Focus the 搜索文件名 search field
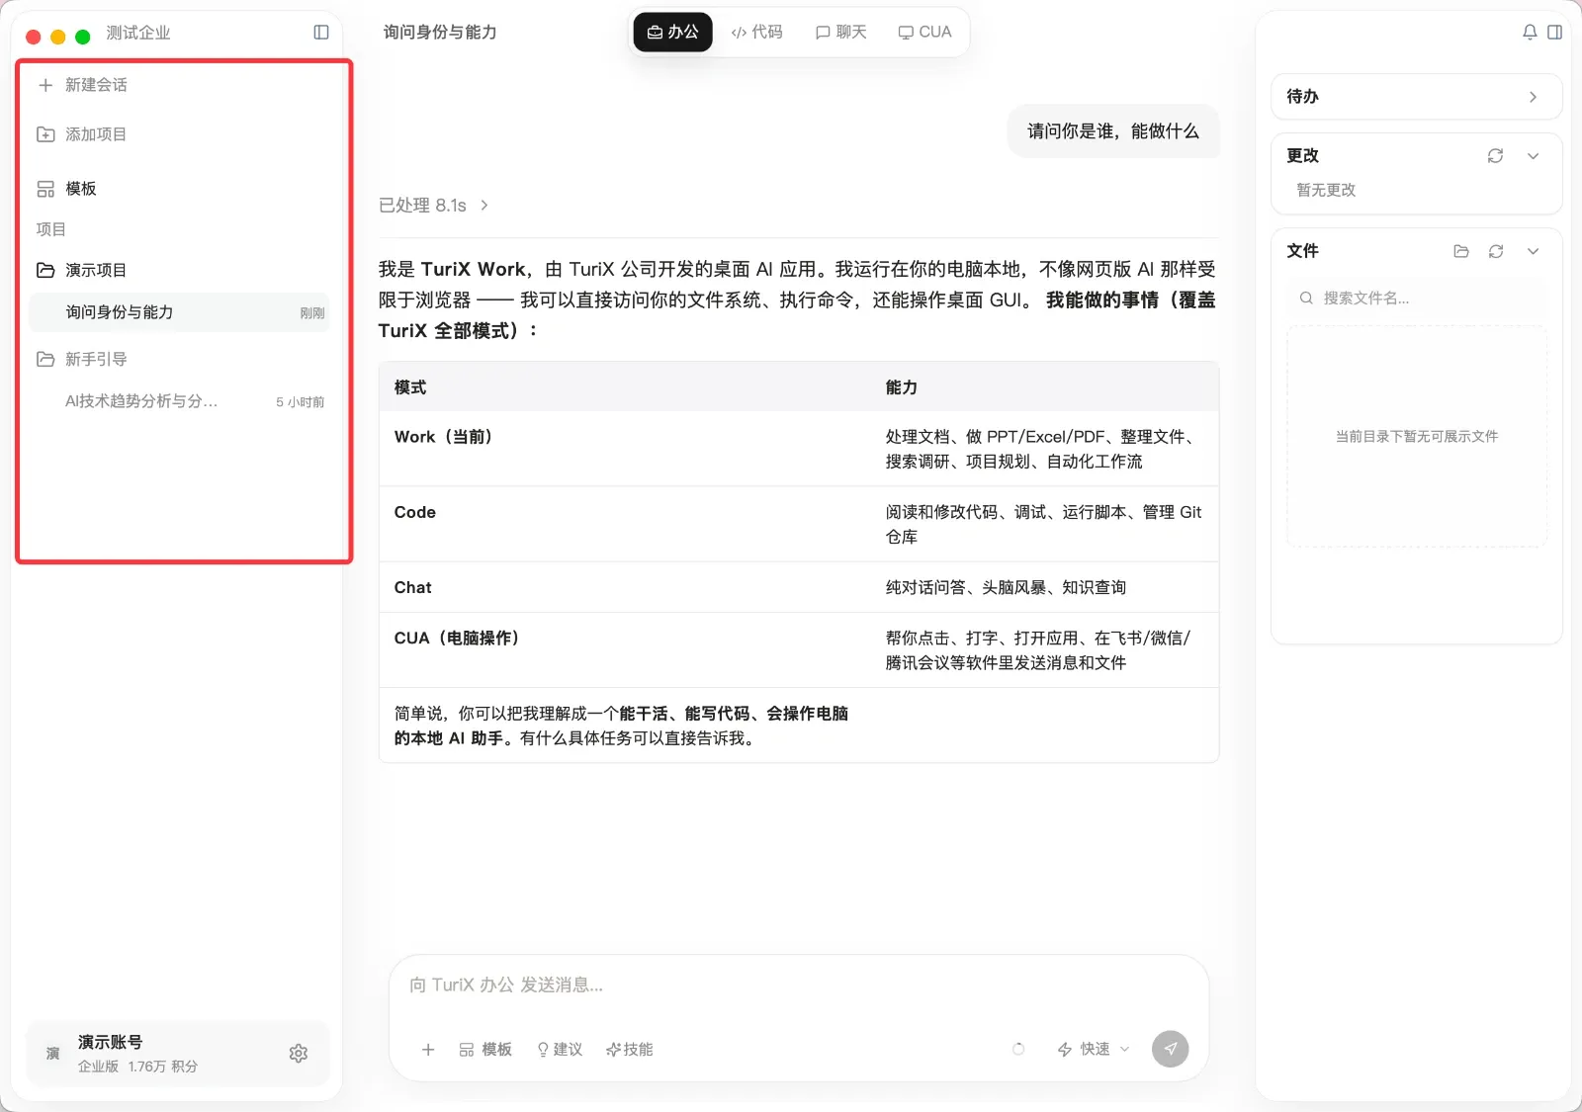 pyautogui.click(x=1417, y=299)
